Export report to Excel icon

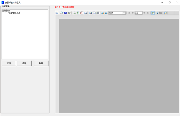click(x=78, y=13)
